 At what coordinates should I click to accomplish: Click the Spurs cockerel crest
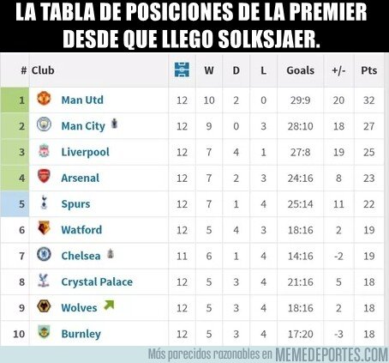44,202
